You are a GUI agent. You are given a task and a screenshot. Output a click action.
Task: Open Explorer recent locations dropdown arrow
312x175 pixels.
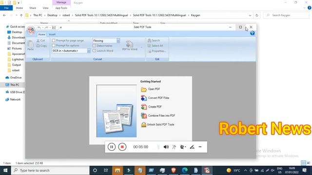pos(16,15)
